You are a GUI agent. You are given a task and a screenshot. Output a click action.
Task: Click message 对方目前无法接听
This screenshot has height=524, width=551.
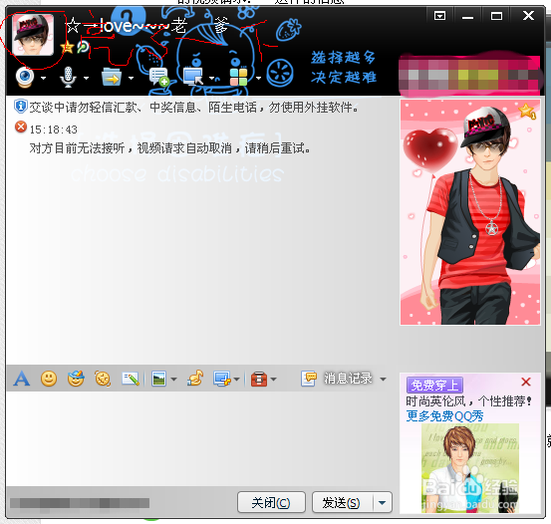point(170,148)
